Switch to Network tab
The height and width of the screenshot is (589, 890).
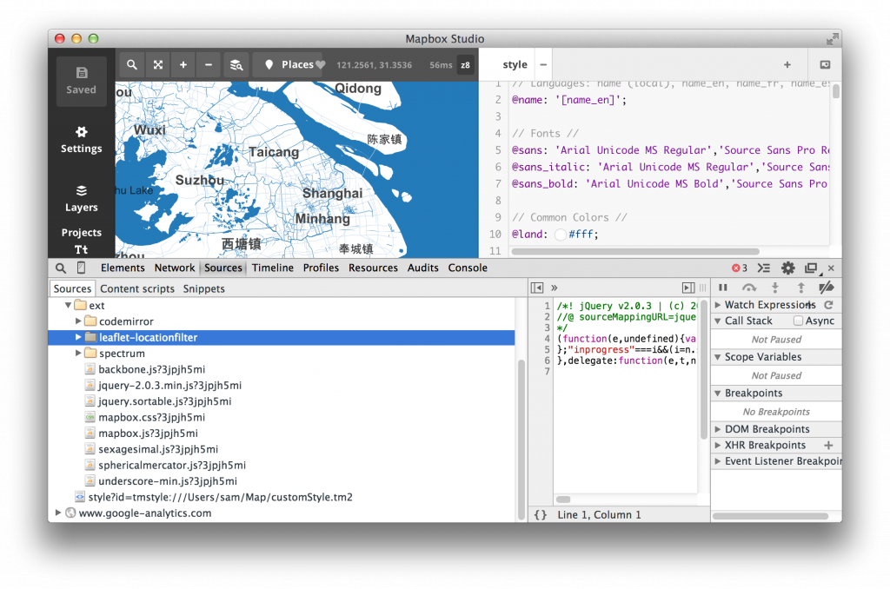[x=174, y=268]
